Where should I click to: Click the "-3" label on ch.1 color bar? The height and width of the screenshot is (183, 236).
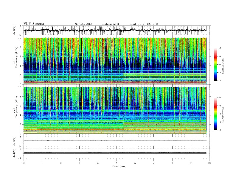[x=220, y=48]
